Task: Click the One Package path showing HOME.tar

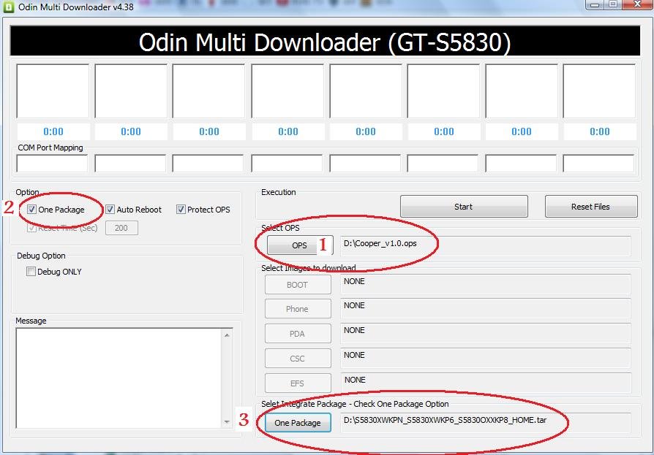Action: click(x=486, y=423)
